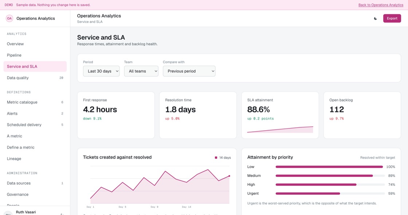Click the Tickets created against resolved heading
This screenshot has width=408, height=215.
click(117, 157)
